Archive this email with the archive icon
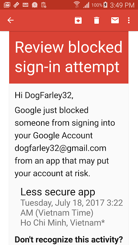Viewport: 138px width, 245px height. 78,20
